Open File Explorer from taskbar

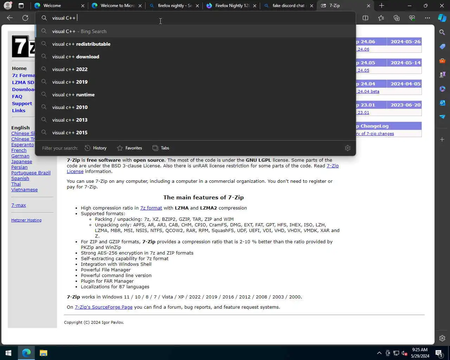[x=43, y=353]
